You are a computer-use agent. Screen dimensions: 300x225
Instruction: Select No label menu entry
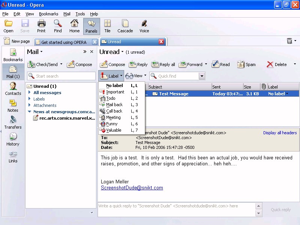(121, 85)
